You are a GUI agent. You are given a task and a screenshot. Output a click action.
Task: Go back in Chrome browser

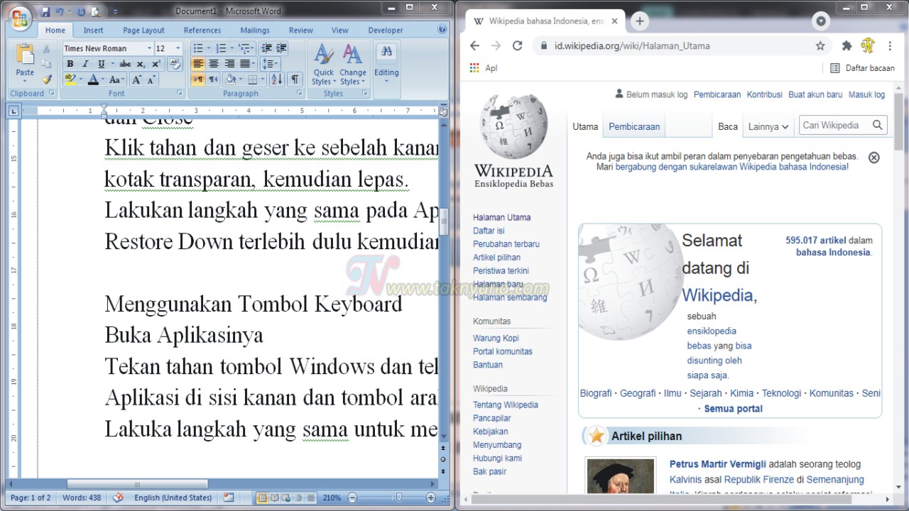coord(474,45)
